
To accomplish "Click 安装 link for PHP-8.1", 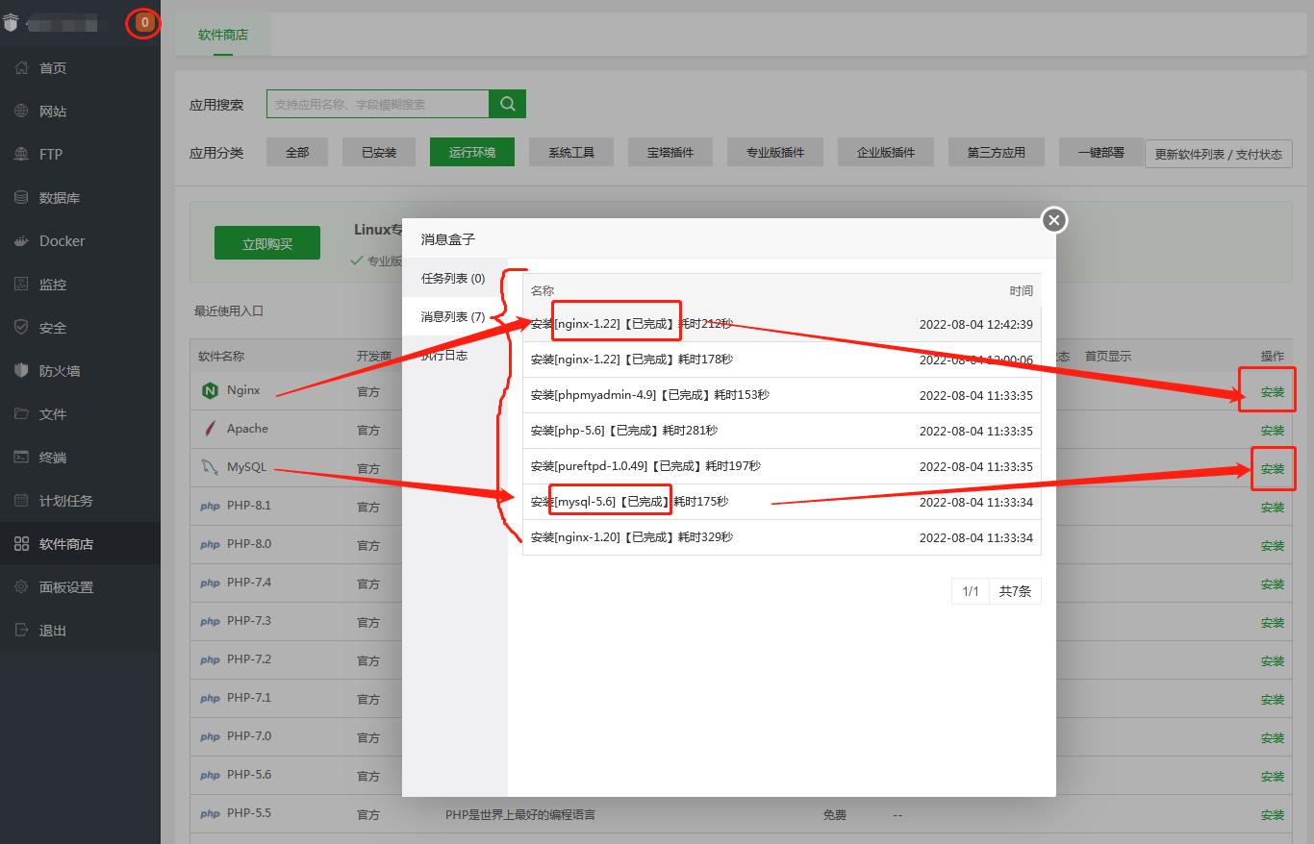I will 1272,507.
